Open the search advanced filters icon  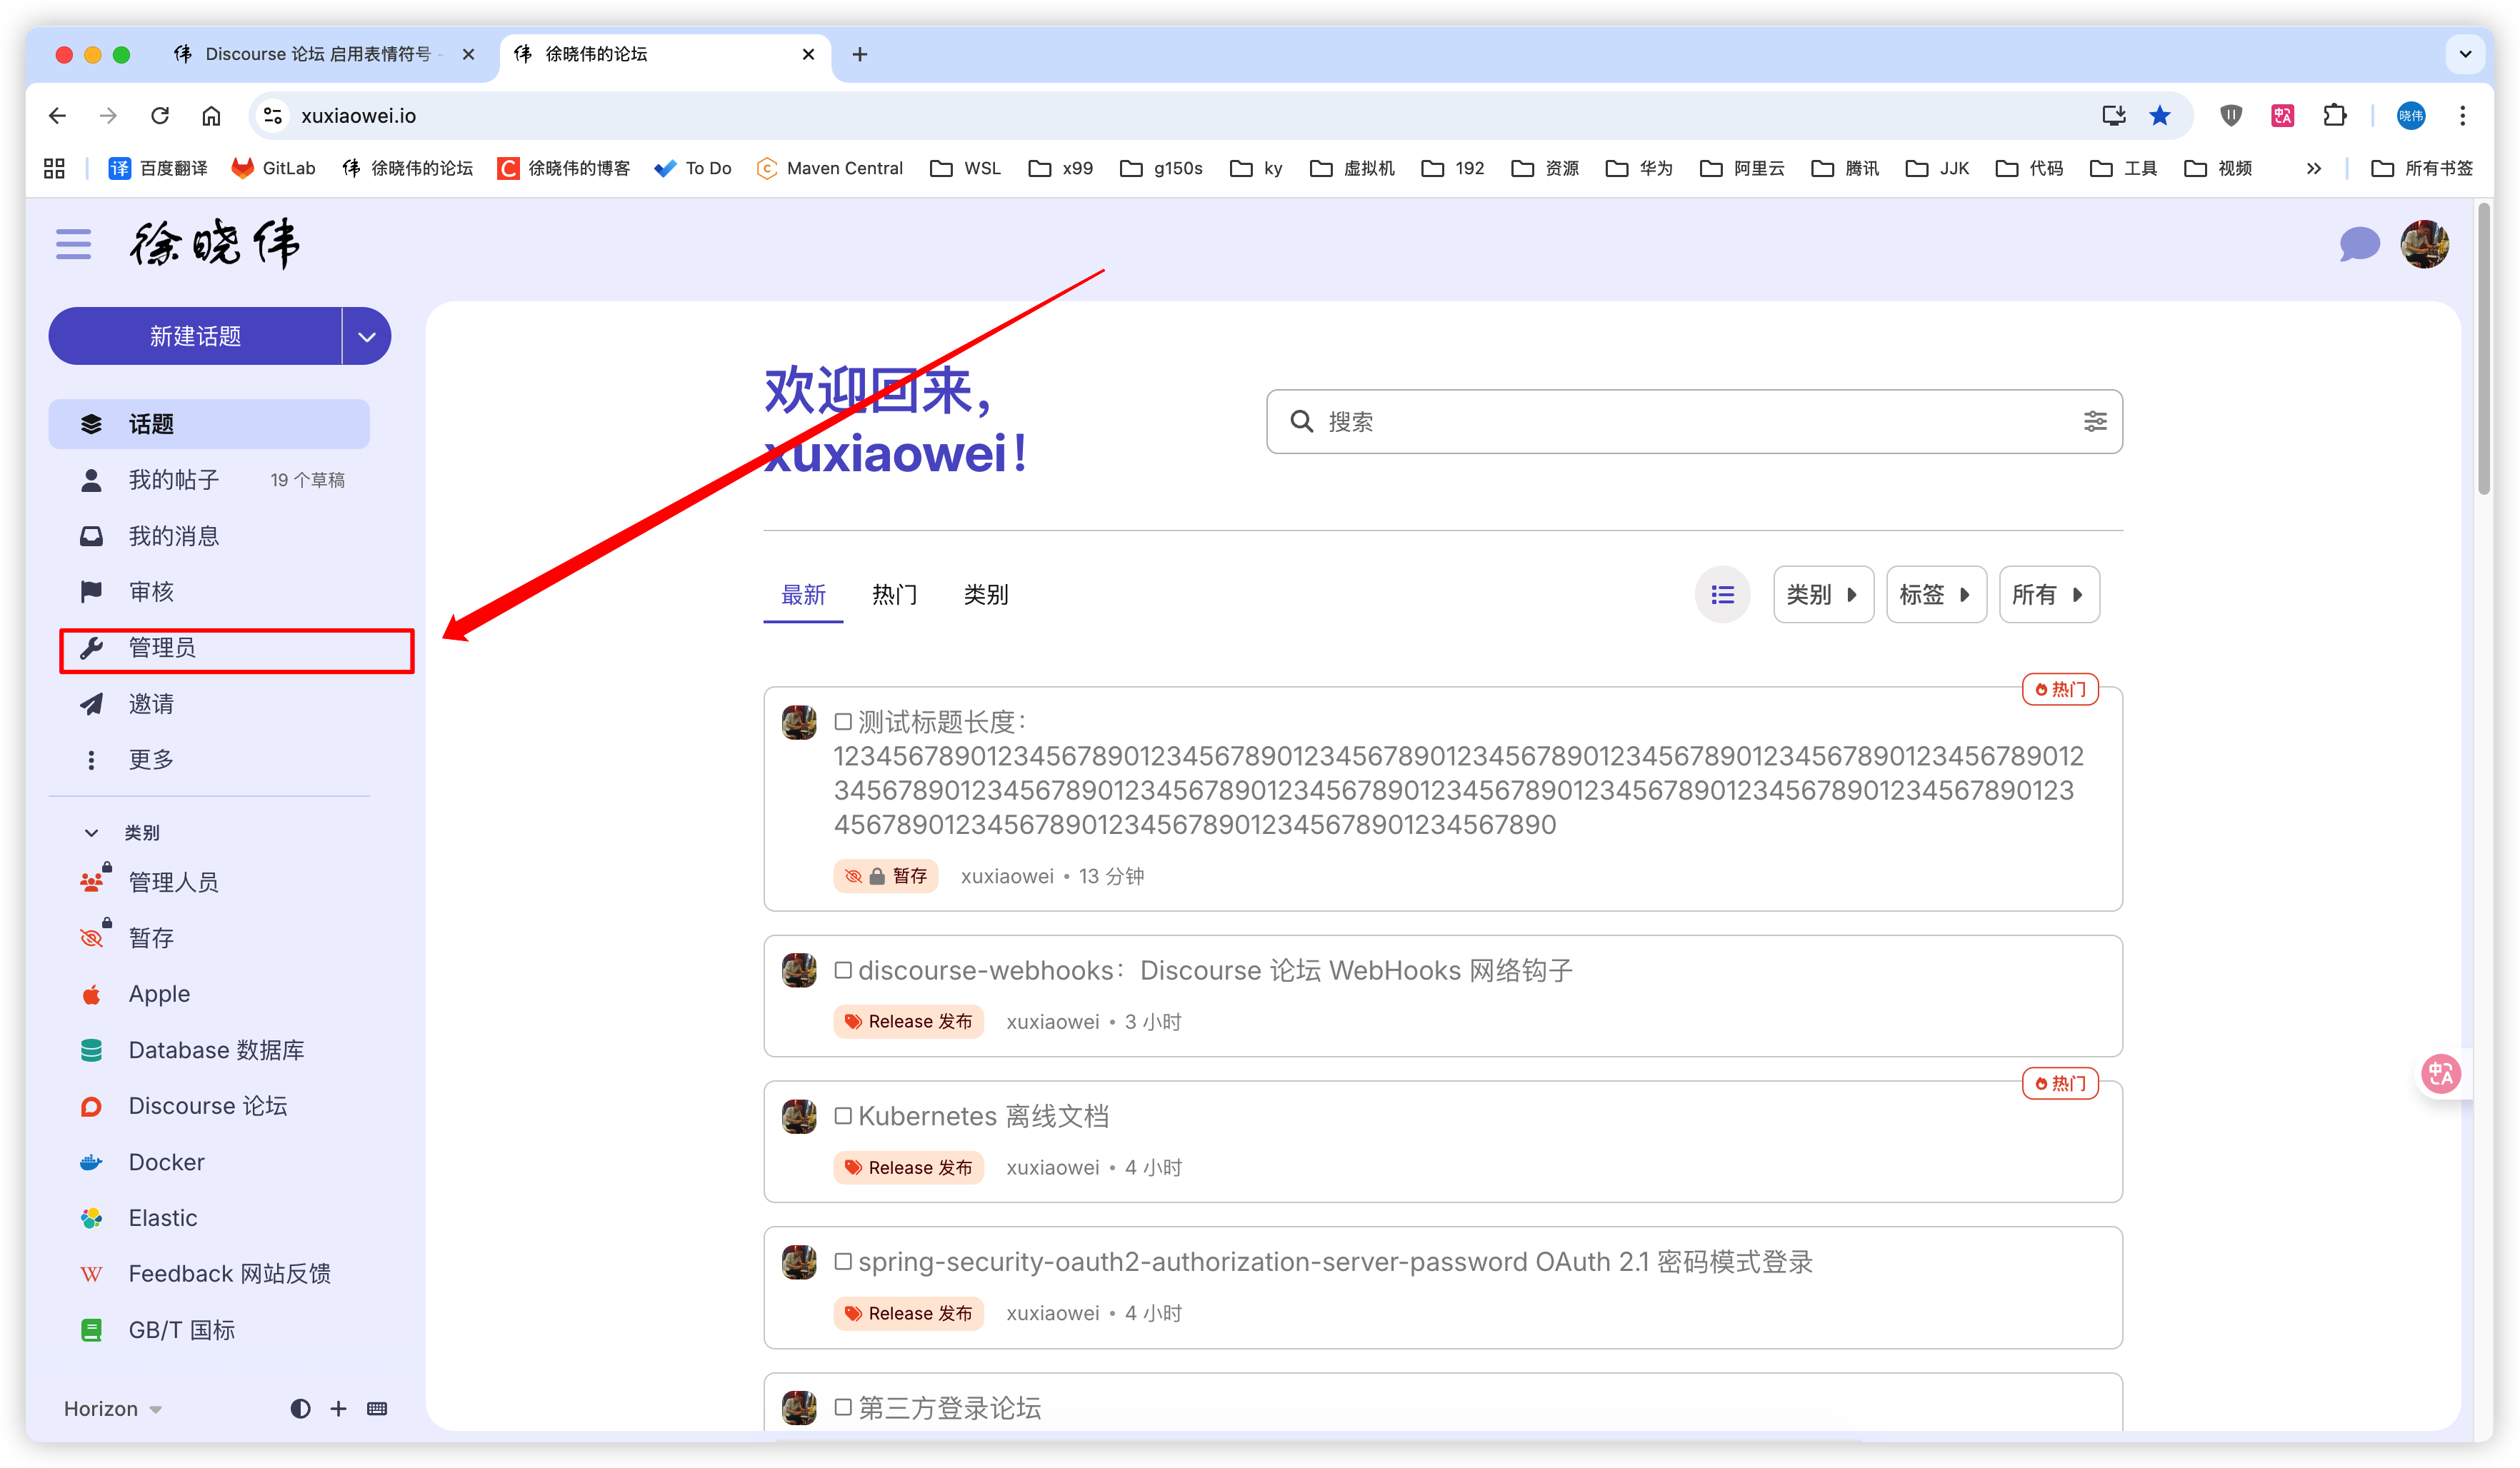(x=2094, y=422)
